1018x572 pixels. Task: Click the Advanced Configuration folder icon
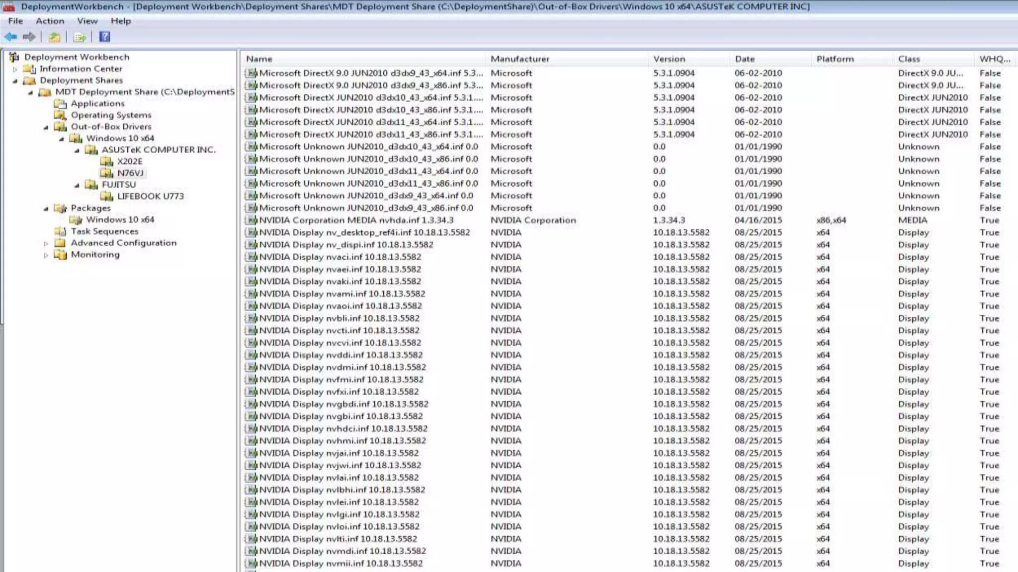[61, 243]
